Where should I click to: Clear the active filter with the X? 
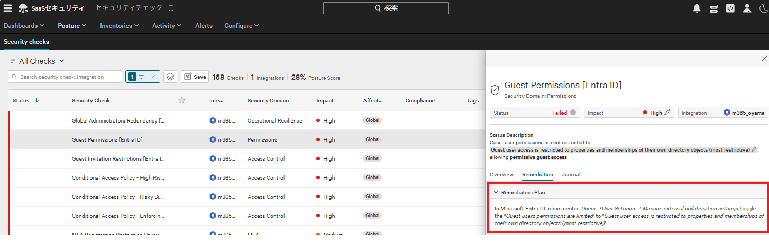point(153,77)
